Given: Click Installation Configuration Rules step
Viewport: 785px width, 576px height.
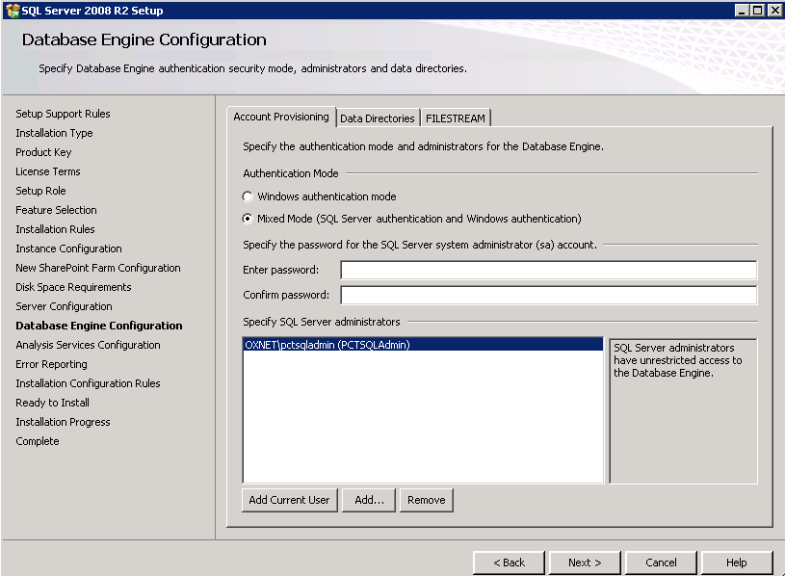Looking at the screenshot, I should [88, 383].
